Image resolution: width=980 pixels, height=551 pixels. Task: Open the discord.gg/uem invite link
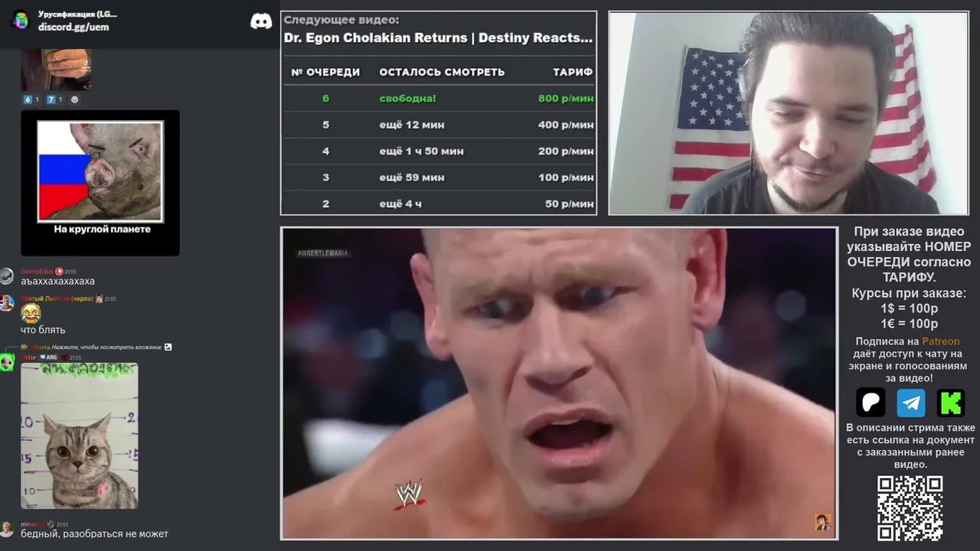[73, 27]
